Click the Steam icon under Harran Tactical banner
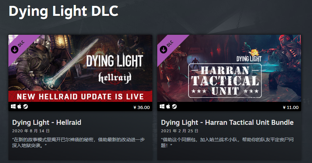The height and width of the screenshot is (163, 312). (174, 106)
